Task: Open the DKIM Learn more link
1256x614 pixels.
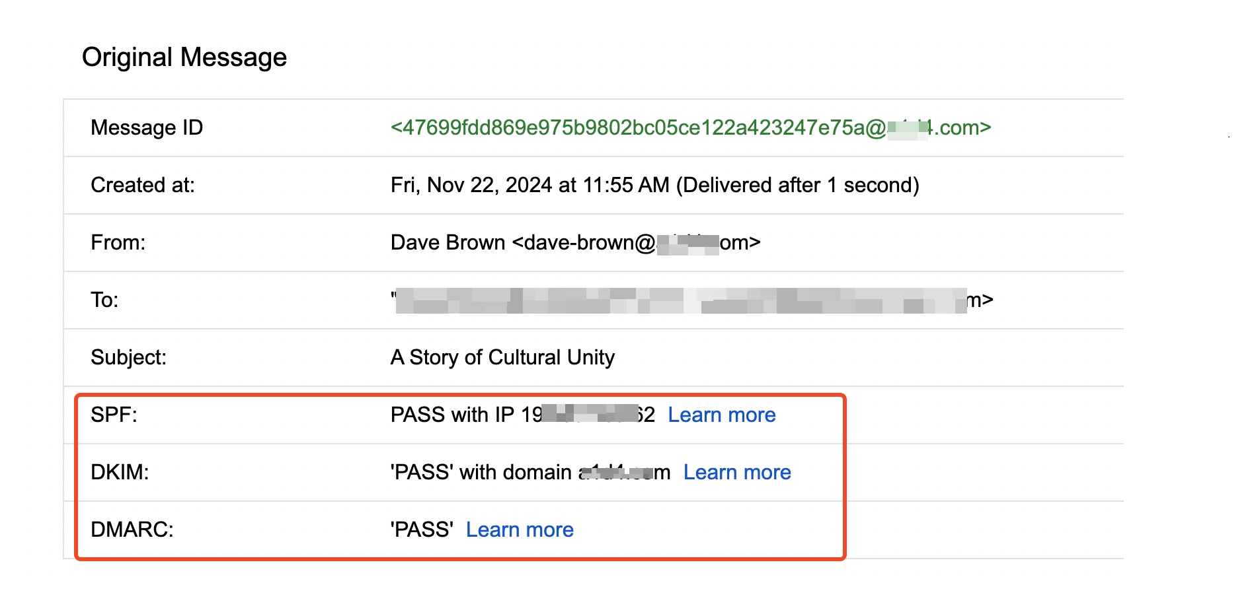Action: (736, 472)
